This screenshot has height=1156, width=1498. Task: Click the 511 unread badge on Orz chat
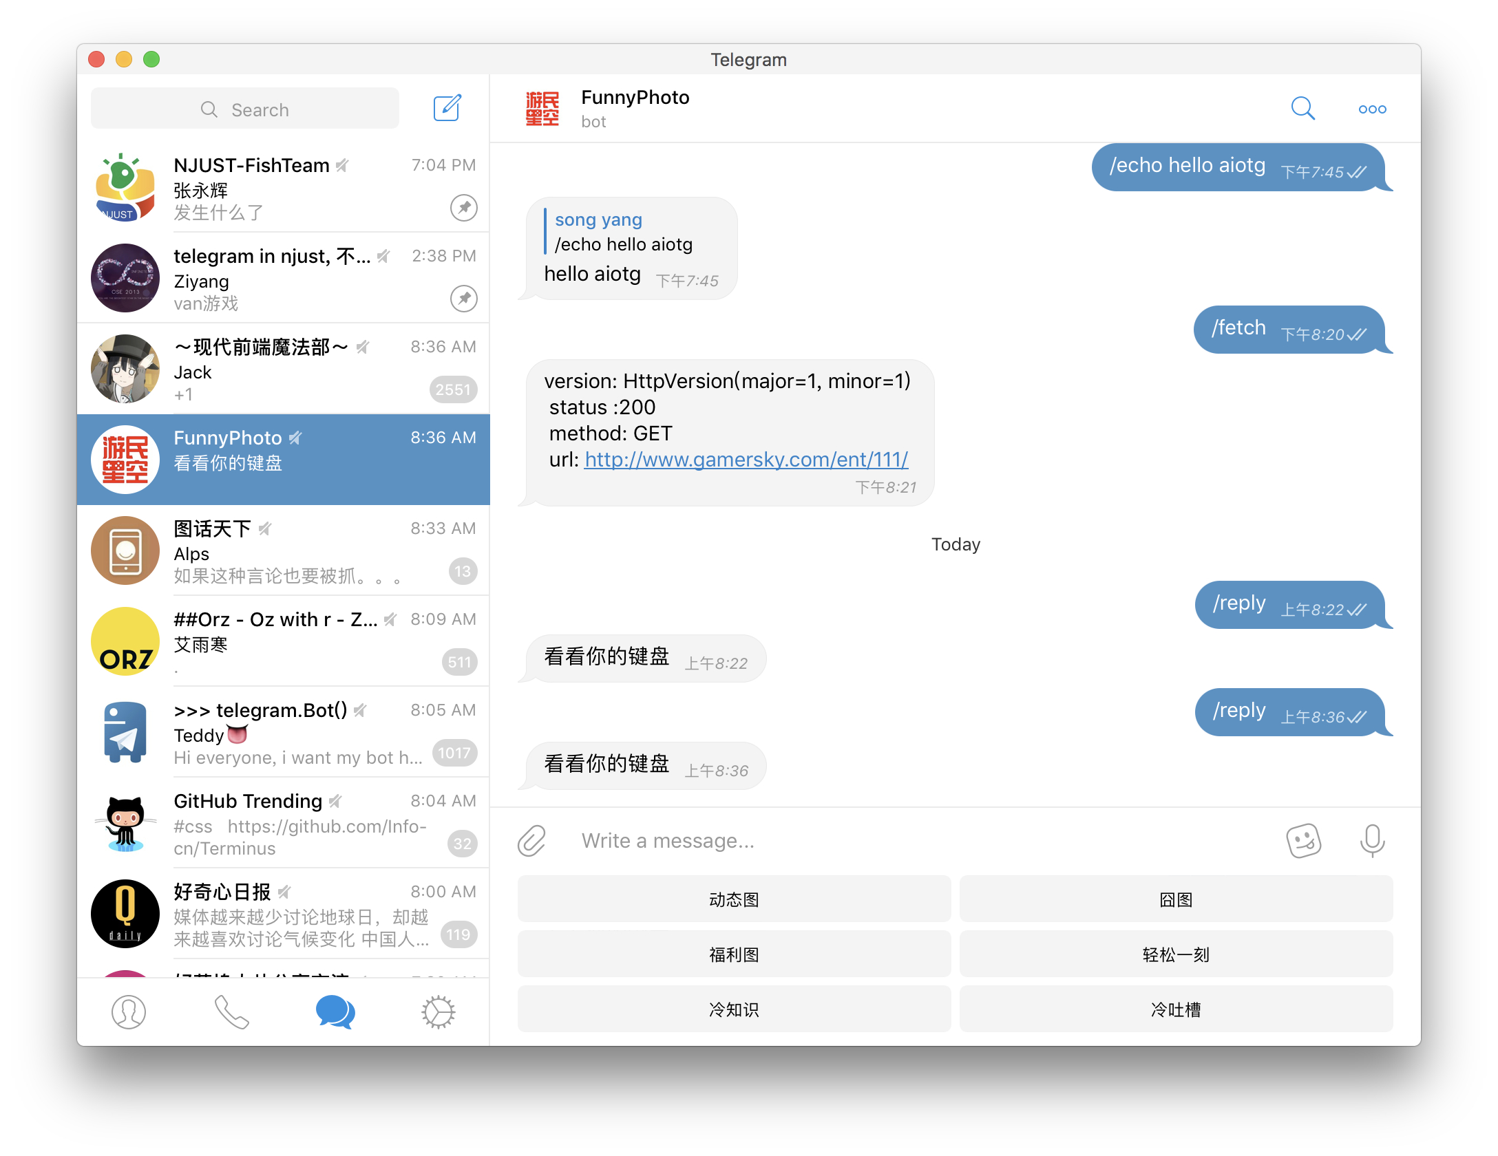click(459, 662)
